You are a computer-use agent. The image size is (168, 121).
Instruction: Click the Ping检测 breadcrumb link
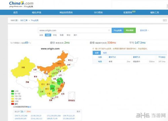pyautogui.click(x=35, y=20)
